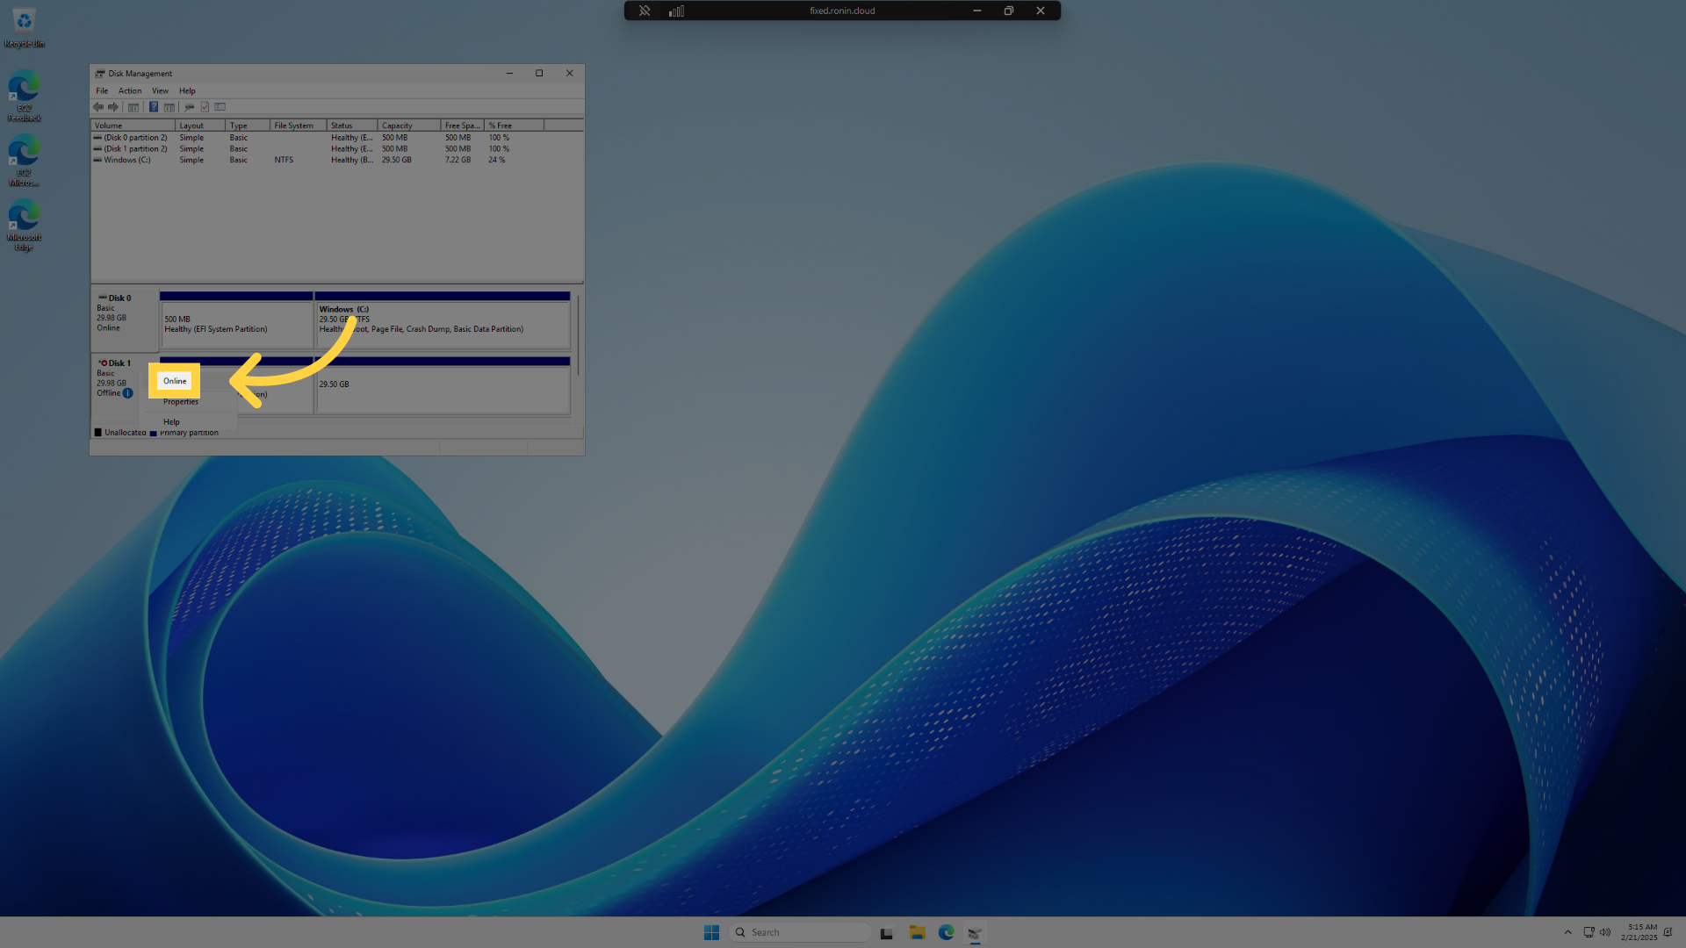Open the File menu

pyautogui.click(x=102, y=90)
